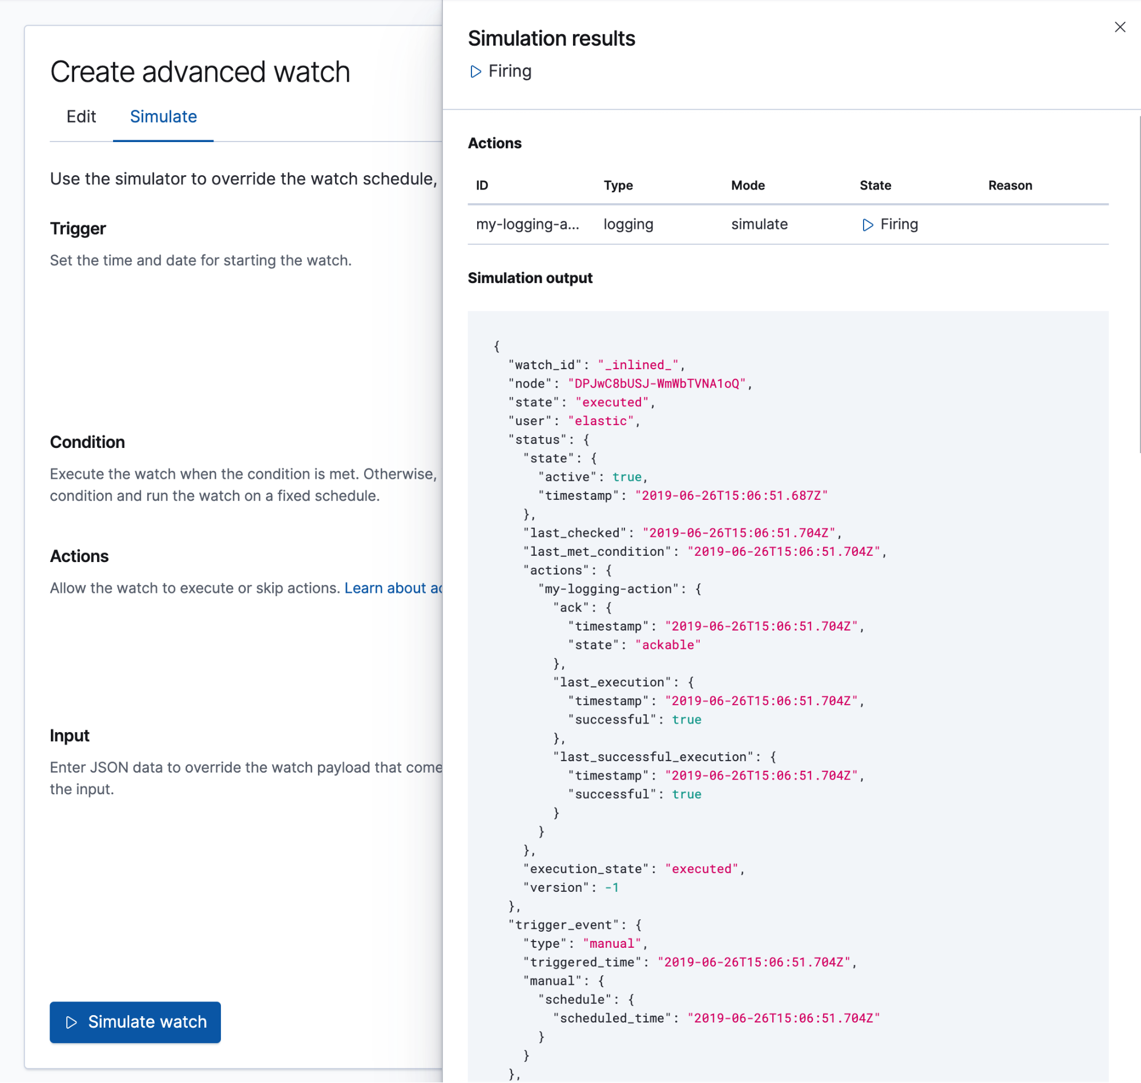Viewport: 1141px width, 1083px height.
Task: Switch to the Edit tab
Action: click(x=81, y=116)
